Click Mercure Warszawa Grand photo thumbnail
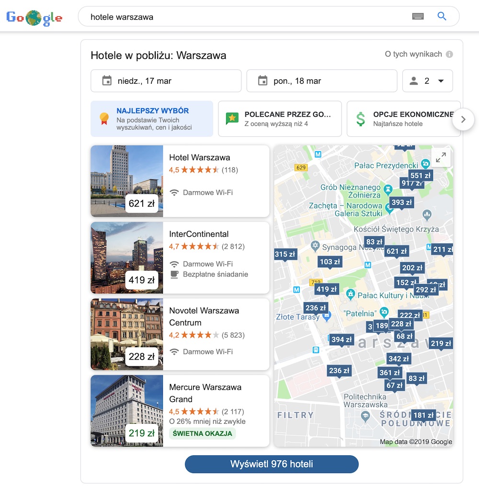The width and height of the screenshot is (479, 495). coord(127,411)
